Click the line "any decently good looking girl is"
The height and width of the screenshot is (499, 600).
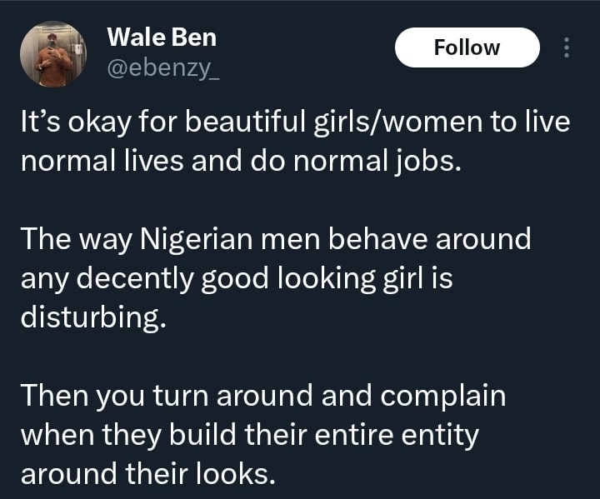pyautogui.click(x=236, y=277)
